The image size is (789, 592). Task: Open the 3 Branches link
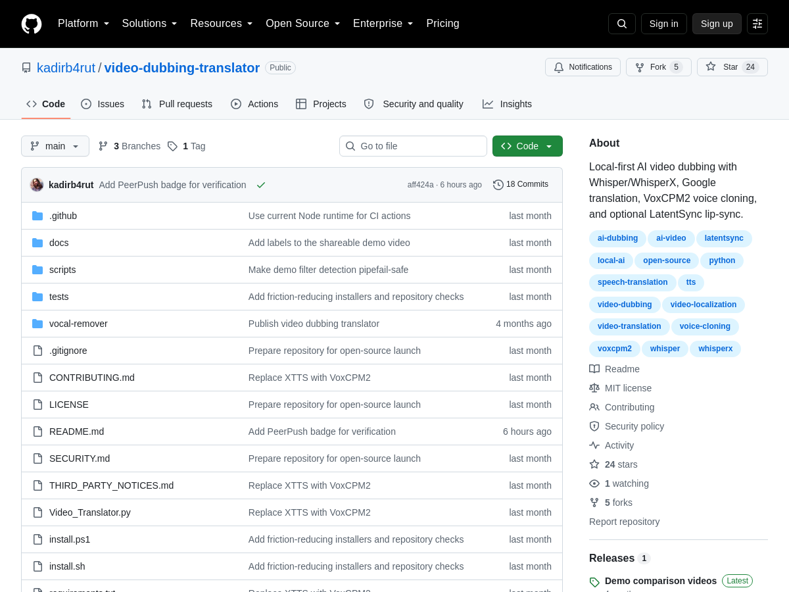[x=130, y=146]
